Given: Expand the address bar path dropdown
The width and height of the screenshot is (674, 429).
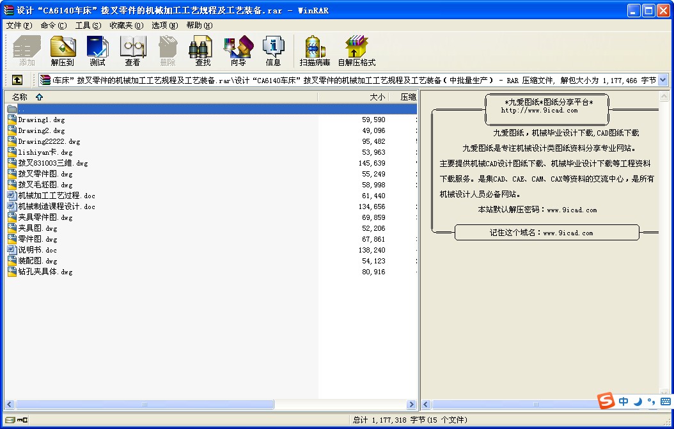Looking at the screenshot, I should 663,80.
